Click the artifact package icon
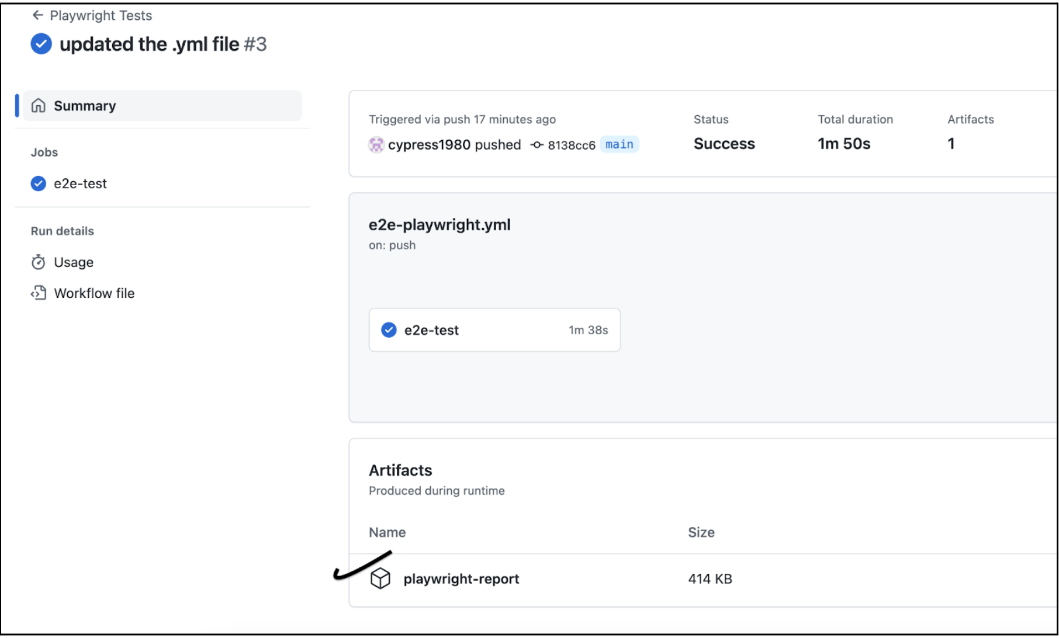The width and height of the screenshot is (1059, 638). 380,578
